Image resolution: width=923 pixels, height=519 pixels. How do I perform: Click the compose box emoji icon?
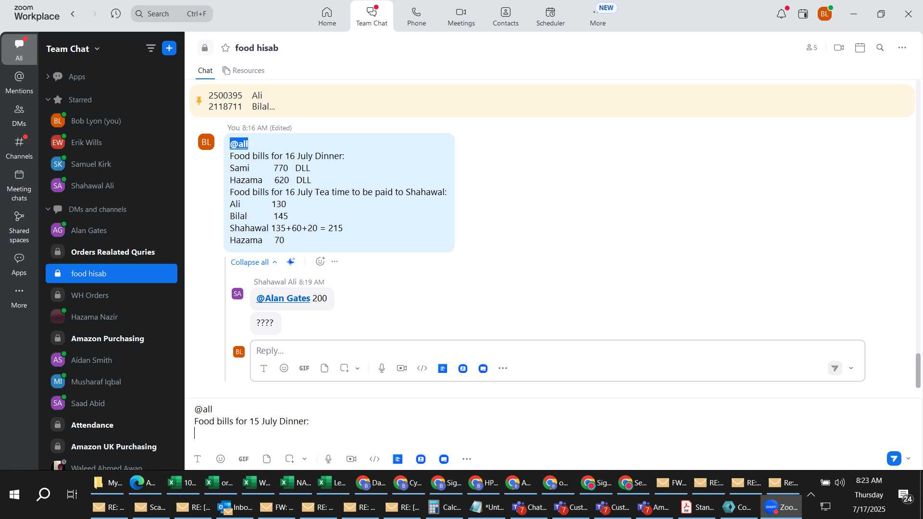point(221,459)
